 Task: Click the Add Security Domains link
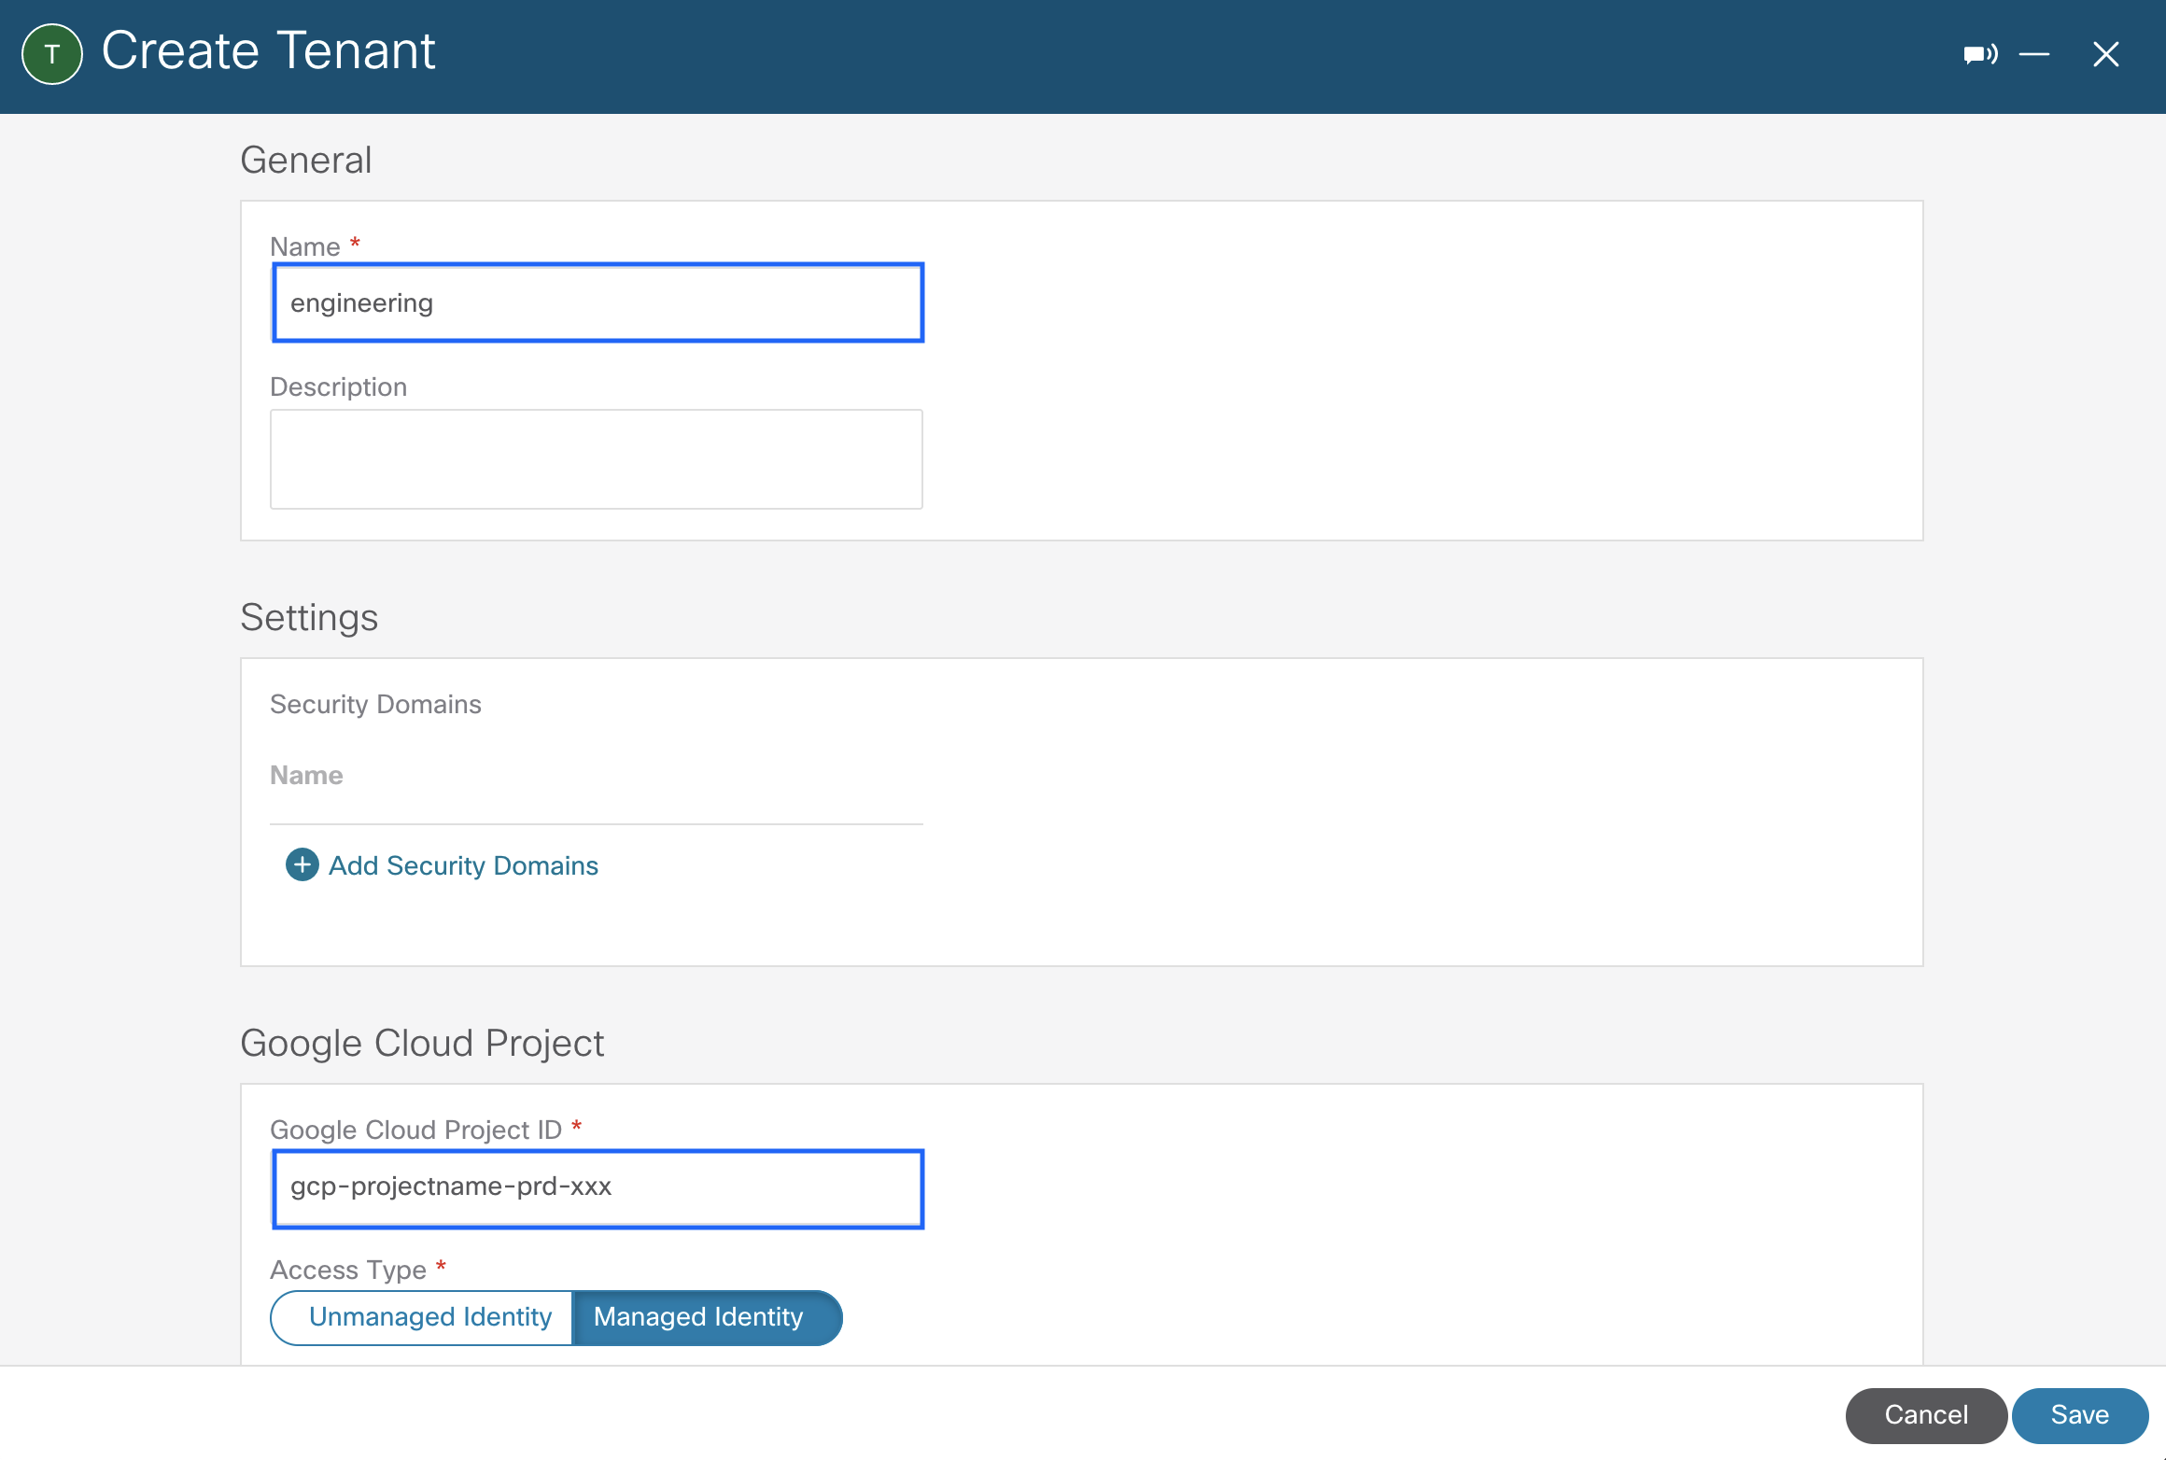463,865
